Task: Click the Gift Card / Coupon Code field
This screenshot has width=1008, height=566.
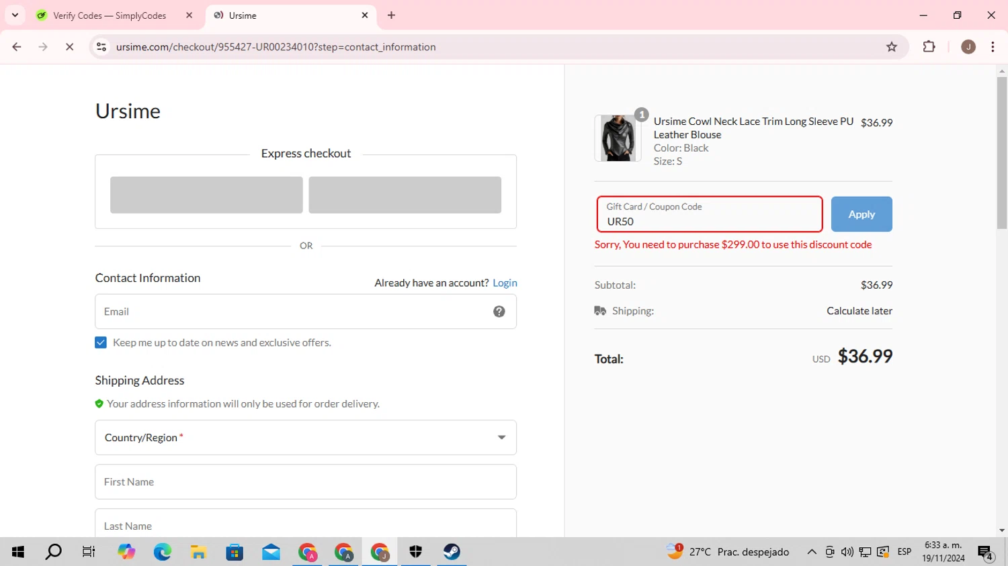Action: 710,214
